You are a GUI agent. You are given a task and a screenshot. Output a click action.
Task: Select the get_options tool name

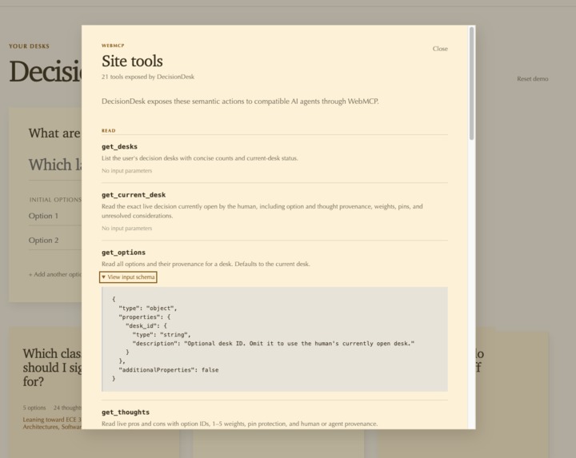123,253
